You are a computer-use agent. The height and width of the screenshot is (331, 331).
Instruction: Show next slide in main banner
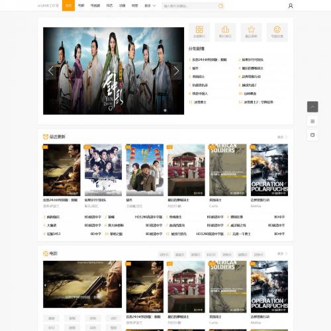tap(176, 71)
